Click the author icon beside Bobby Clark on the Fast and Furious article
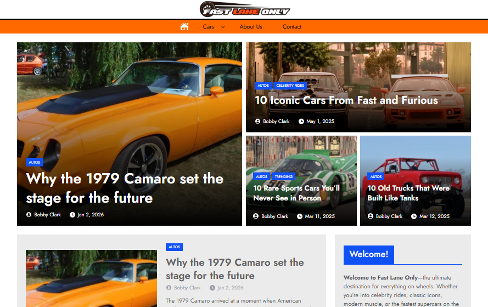This screenshot has height=307, width=488. pos(257,121)
